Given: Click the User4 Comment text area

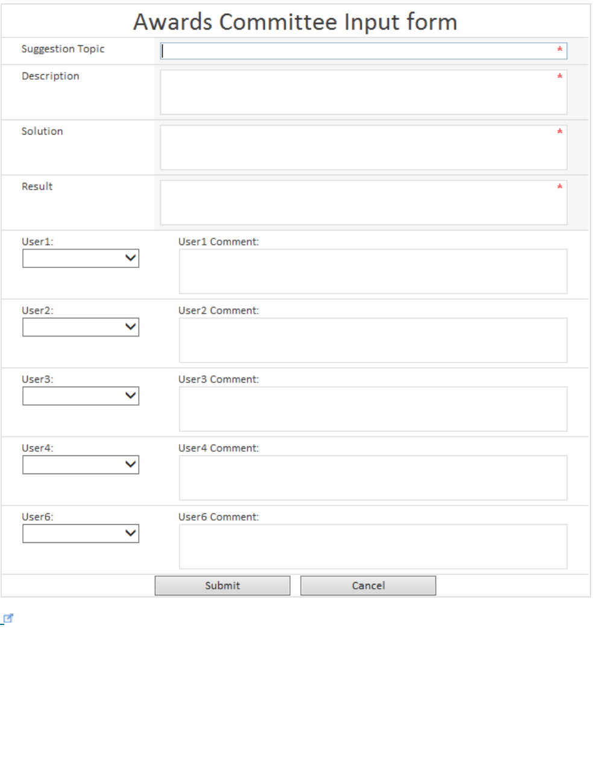Looking at the screenshot, I should [373, 478].
